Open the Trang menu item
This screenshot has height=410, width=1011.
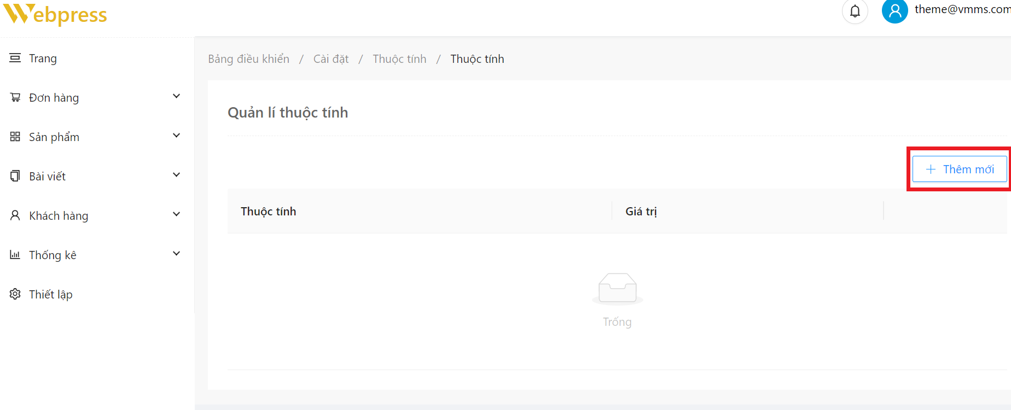pos(43,58)
